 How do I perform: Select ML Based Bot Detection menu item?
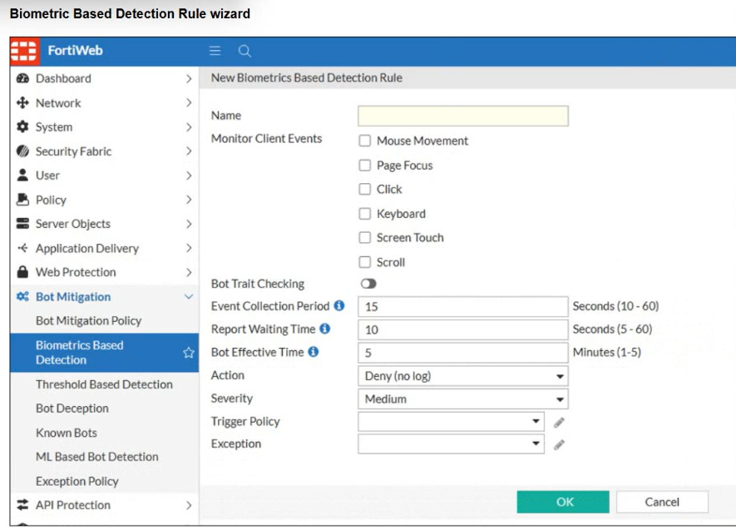(x=97, y=457)
